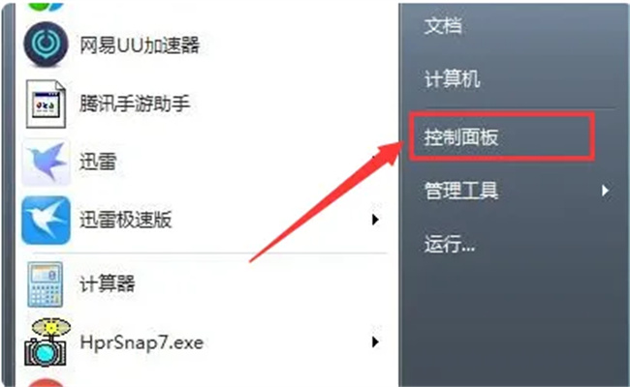Open the 网易UU加速器 app icon
Screen dimensions: 630x387
point(46,45)
